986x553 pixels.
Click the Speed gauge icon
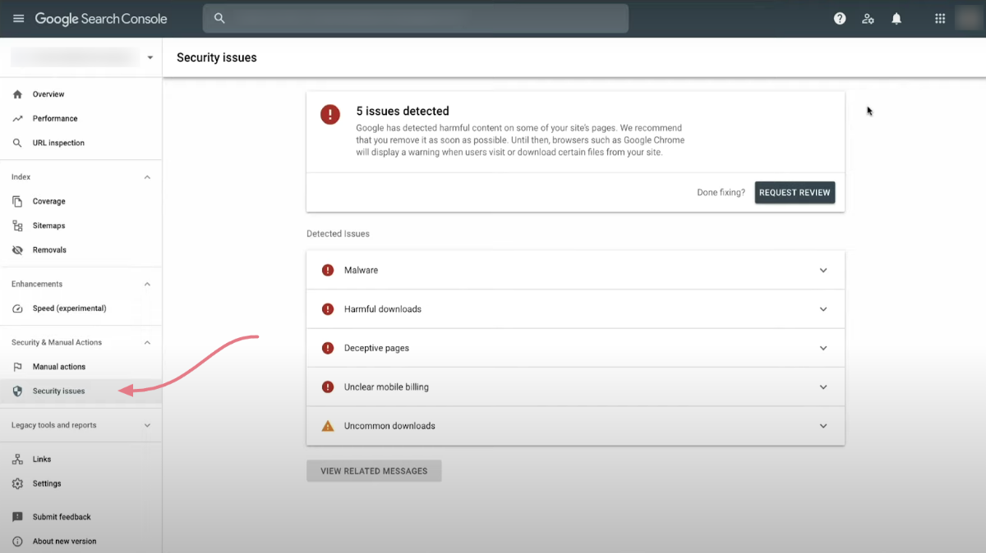point(17,308)
